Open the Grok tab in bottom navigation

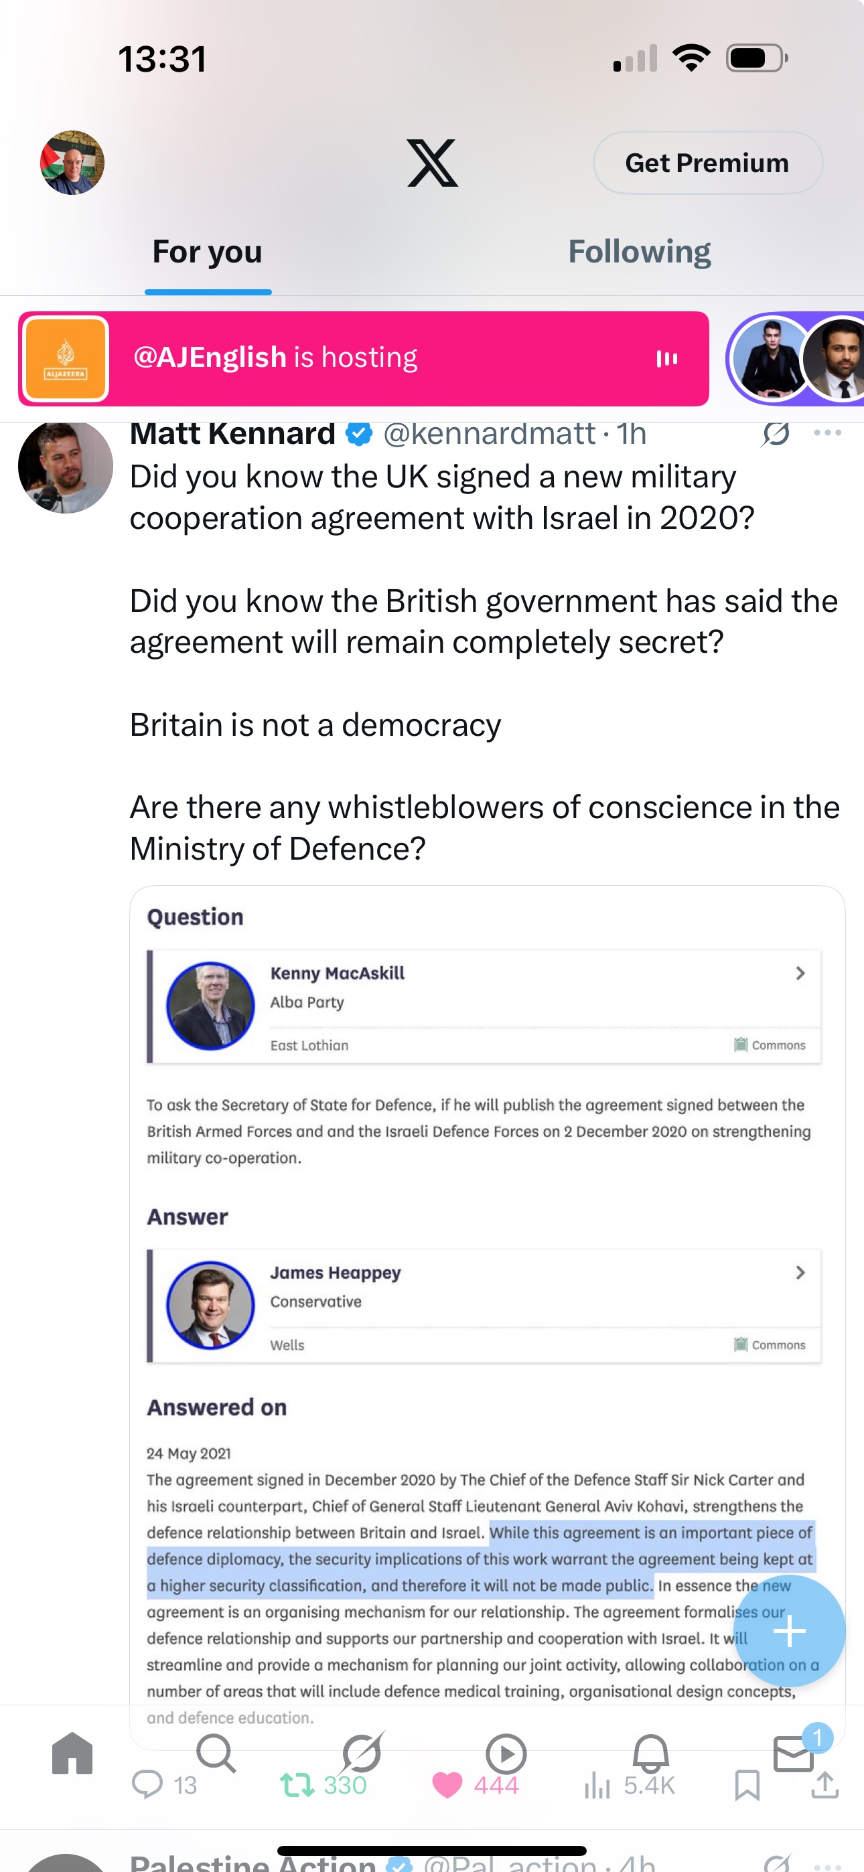362,1753
